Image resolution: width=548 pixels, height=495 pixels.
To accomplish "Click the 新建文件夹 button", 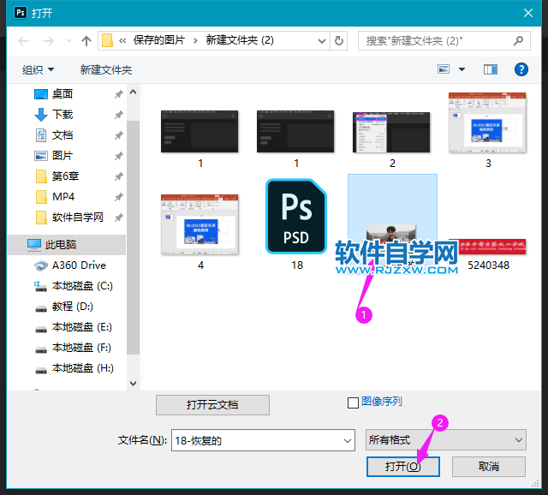I will coord(106,69).
